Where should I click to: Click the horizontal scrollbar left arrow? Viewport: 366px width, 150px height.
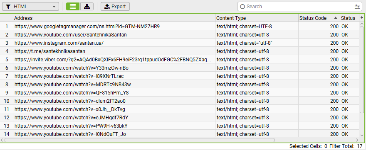click(x=2, y=140)
